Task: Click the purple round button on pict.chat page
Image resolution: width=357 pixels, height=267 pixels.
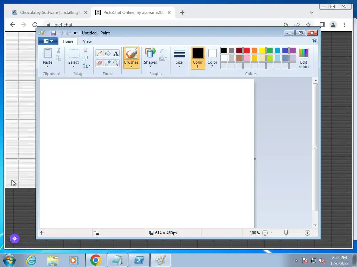Action: tap(15, 238)
